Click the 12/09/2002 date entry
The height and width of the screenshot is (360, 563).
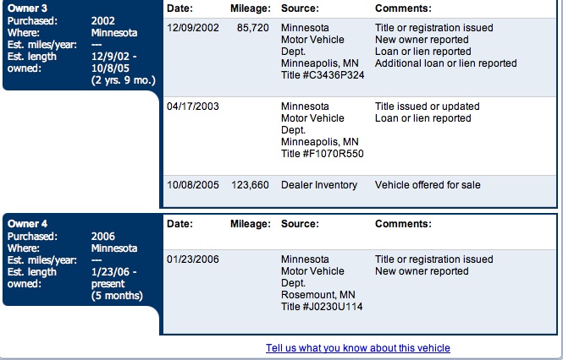pos(193,28)
